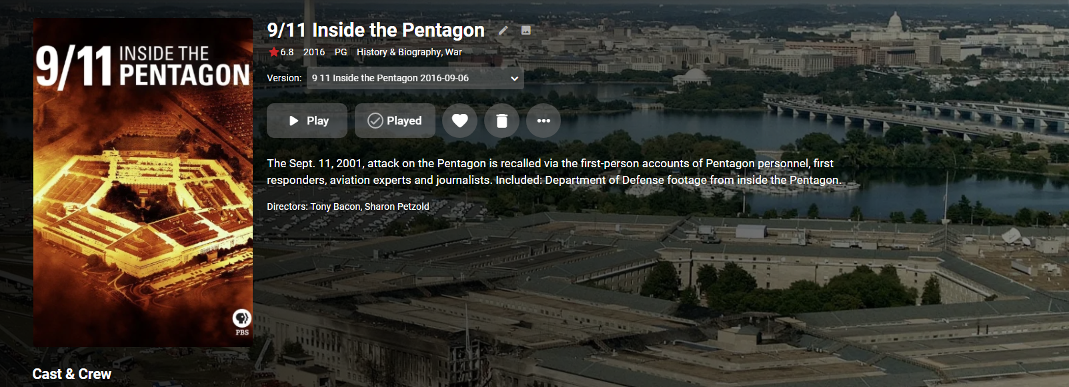
Task: Click the pencil edit metadata icon
Action: click(503, 30)
